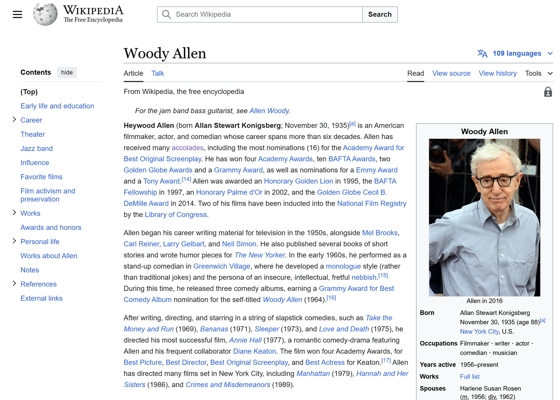Viewport: 560px width, 400px height.
Task: Expand the Personal life contents section
Action: coord(14,241)
